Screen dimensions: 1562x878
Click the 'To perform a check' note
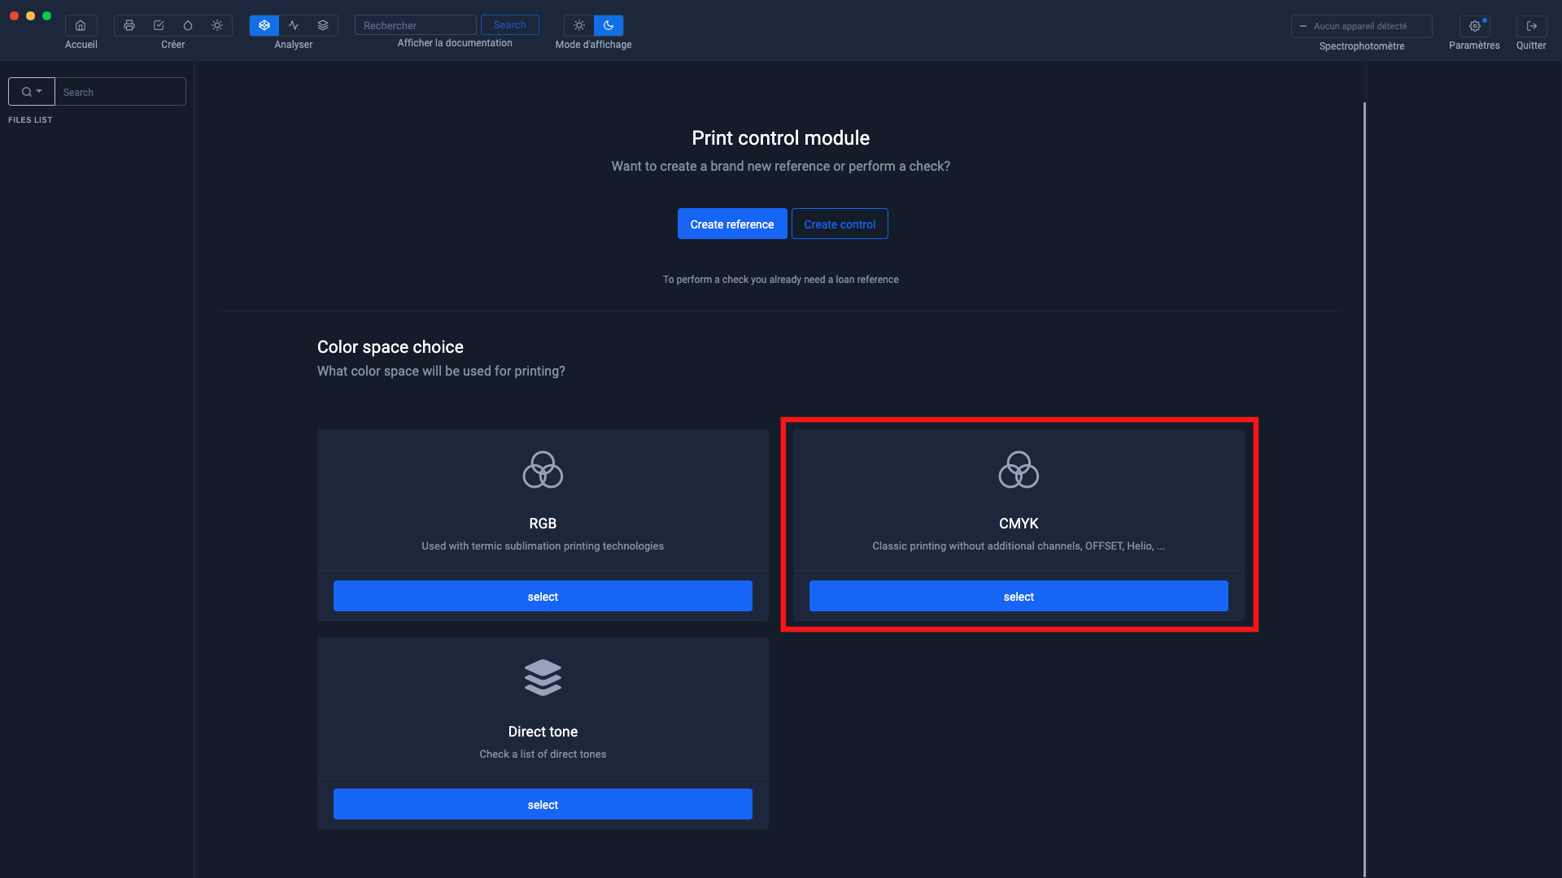pos(781,280)
